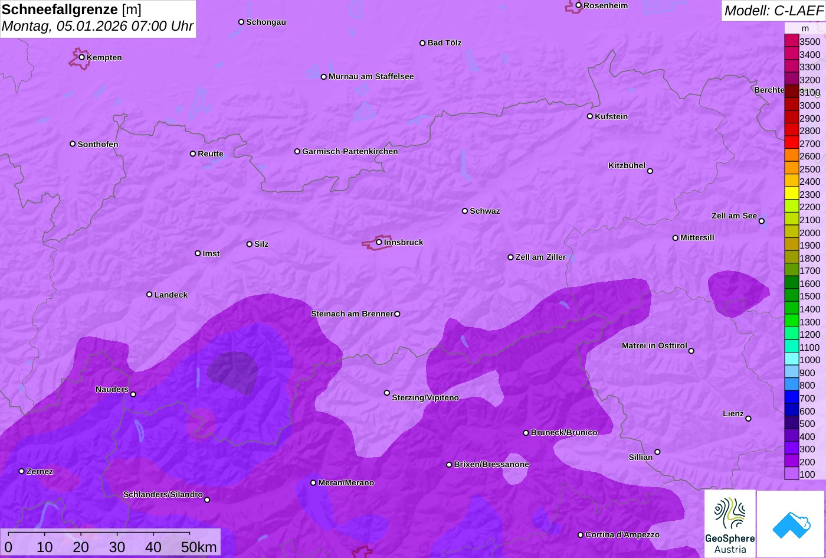The width and height of the screenshot is (826, 558).
Task: Click the date Montag, 05.01.2026 07:00 Uhr
Action: point(98,27)
